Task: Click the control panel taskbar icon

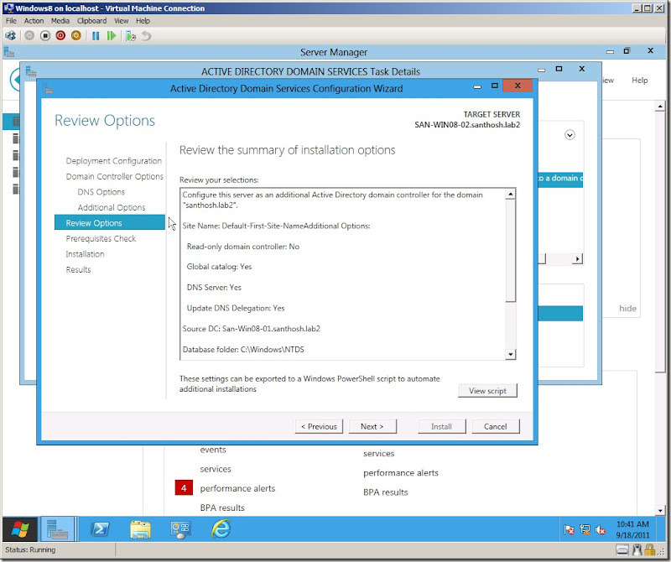Action: pyautogui.click(x=180, y=529)
